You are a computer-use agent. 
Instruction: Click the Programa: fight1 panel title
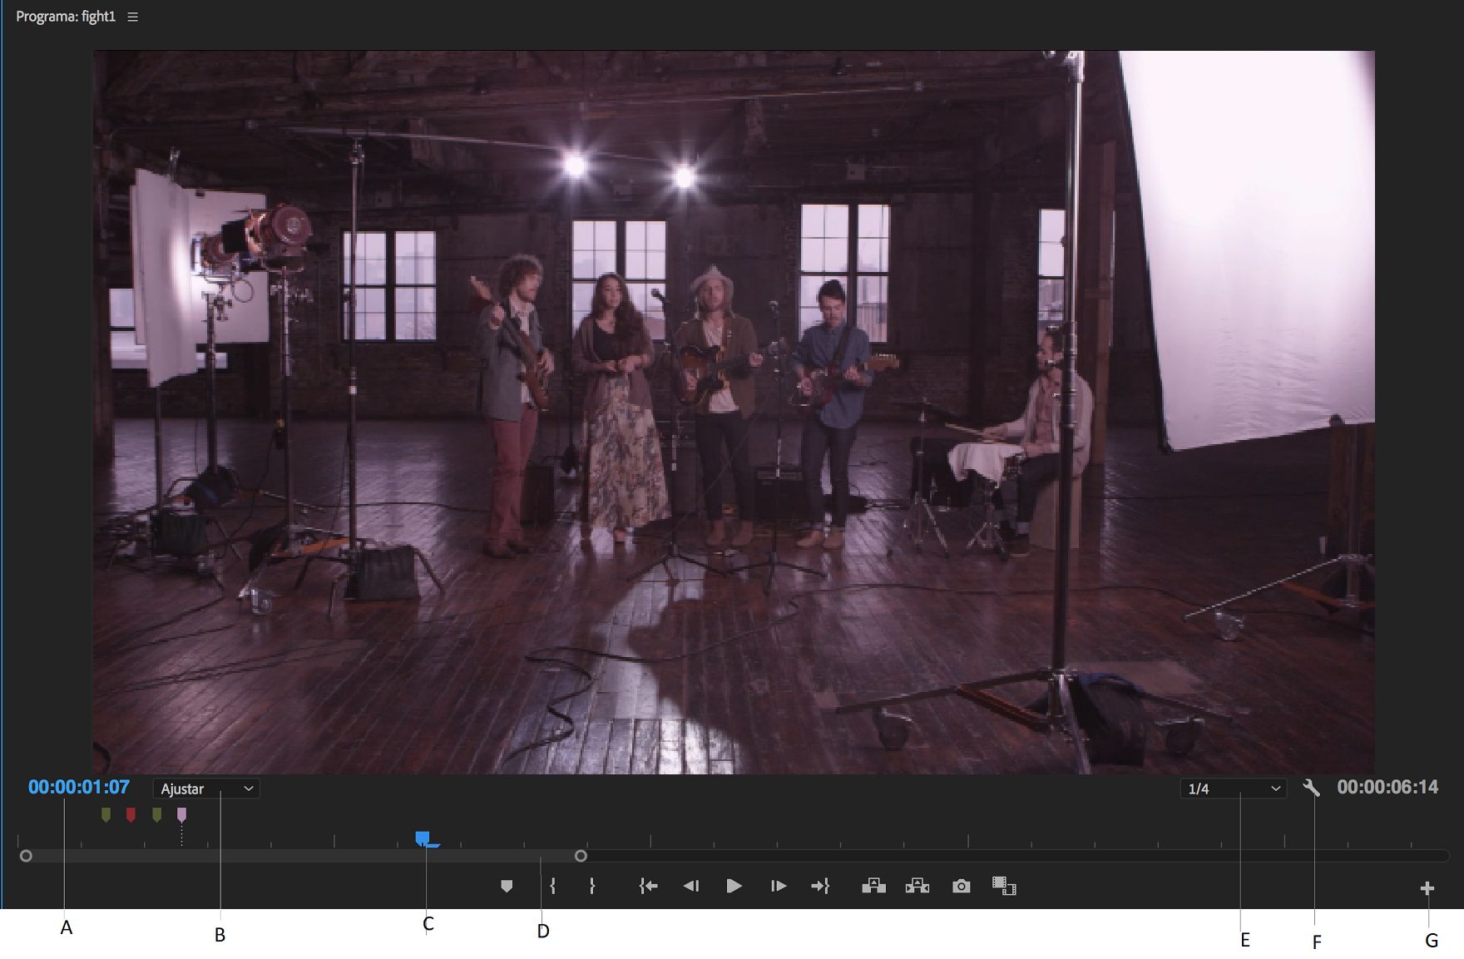pyautogui.click(x=66, y=17)
